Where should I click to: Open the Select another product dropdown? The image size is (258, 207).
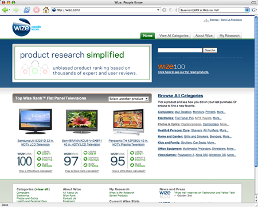(x=128, y=99)
